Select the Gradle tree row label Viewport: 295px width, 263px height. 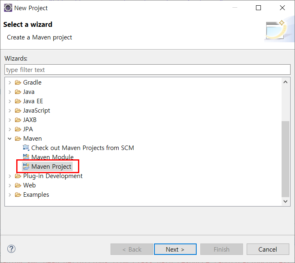[32, 83]
